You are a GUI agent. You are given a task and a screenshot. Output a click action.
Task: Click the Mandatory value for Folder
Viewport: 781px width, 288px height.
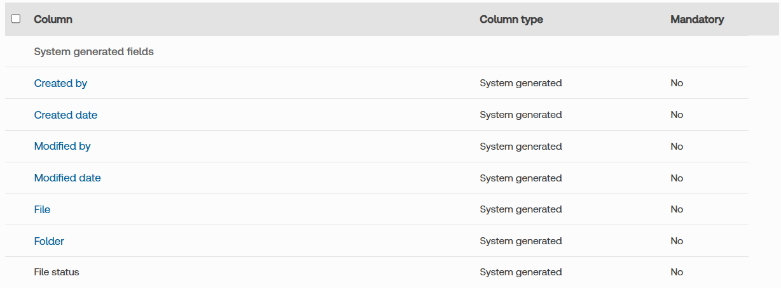tap(676, 241)
